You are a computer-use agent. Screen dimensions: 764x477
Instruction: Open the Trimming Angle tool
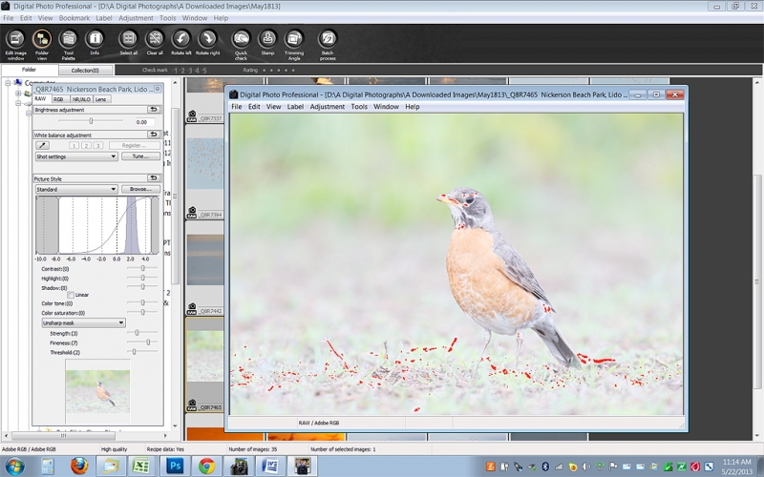(294, 44)
